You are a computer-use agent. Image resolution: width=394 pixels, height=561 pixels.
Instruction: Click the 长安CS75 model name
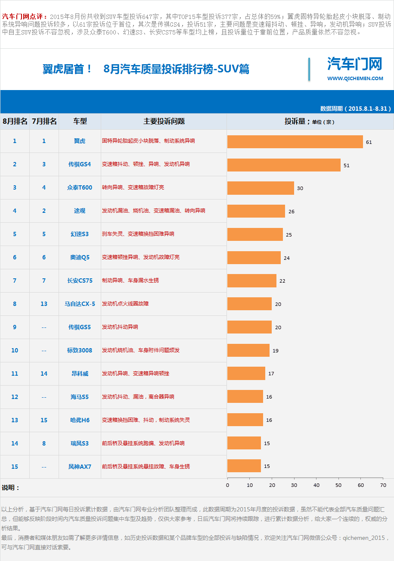click(80, 280)
